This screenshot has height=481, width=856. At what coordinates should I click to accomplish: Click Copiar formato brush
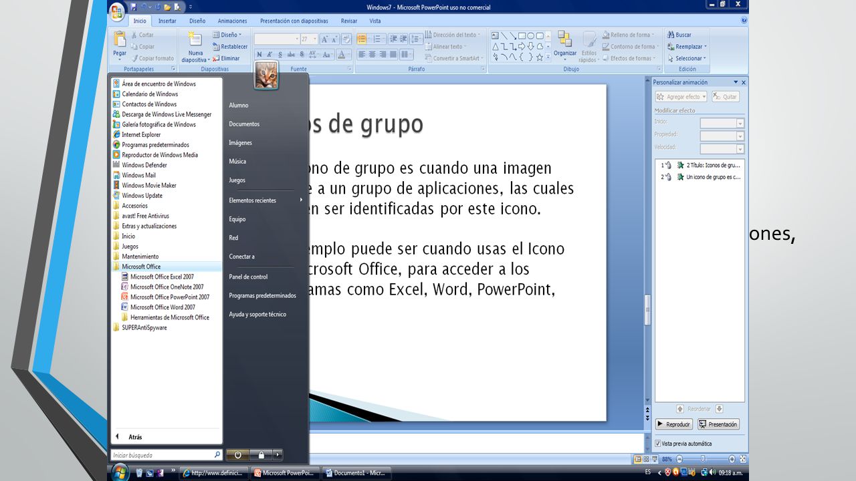(x=152, y=58)
